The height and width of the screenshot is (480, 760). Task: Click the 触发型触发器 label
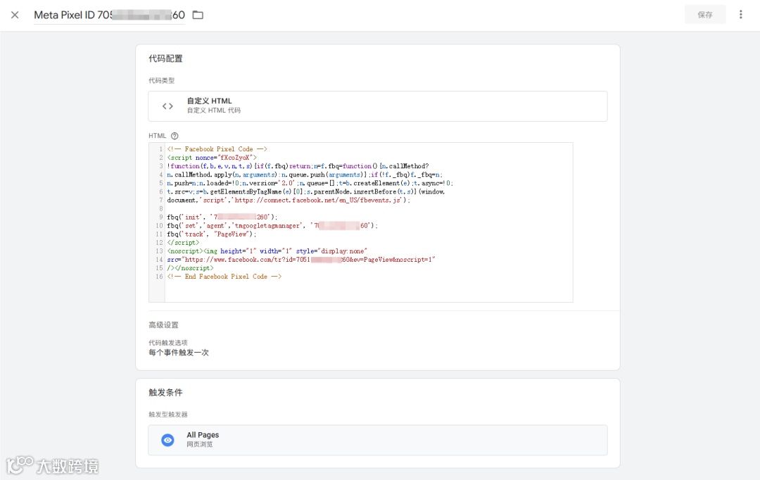(167, 415)
